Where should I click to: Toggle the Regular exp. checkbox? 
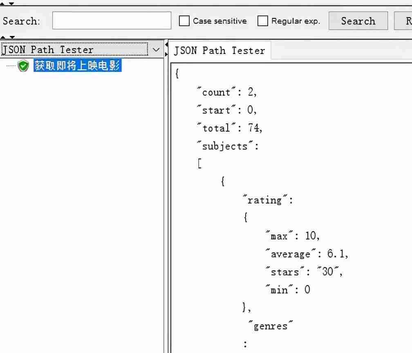[263, 21]
